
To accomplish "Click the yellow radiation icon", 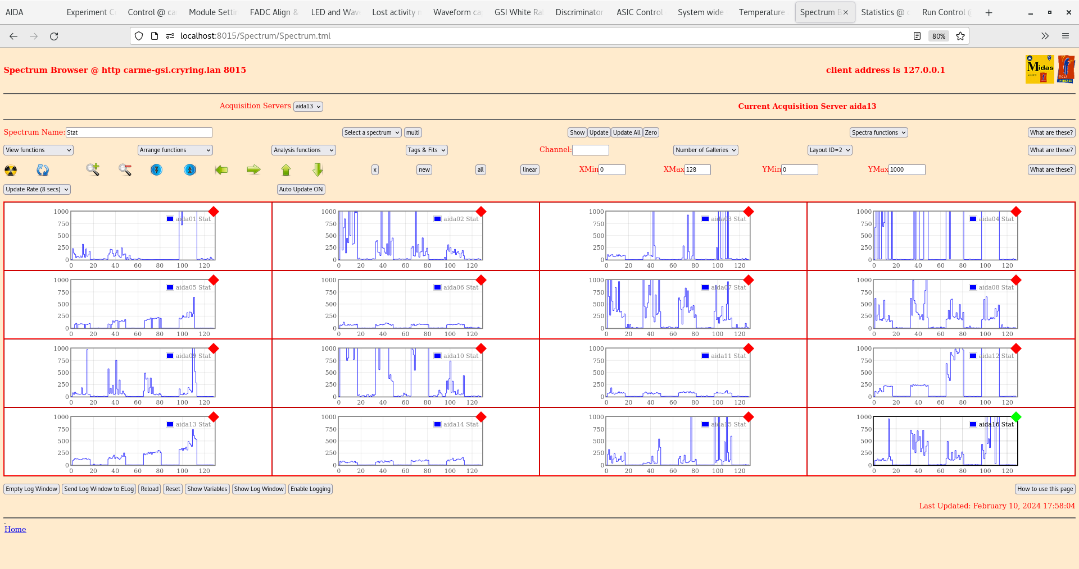I will [11, 170].
